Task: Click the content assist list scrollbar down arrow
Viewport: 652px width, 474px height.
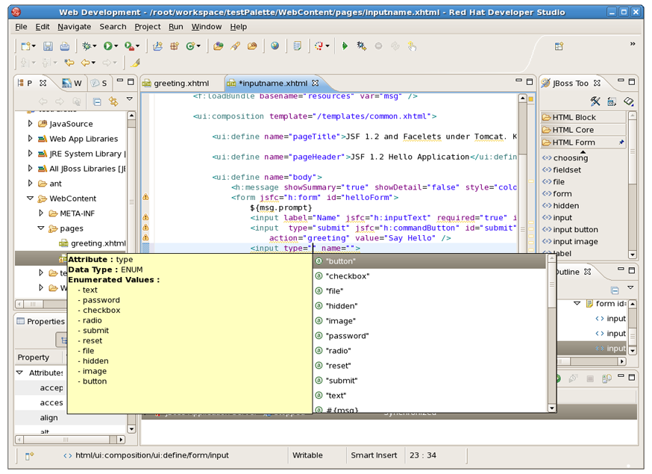Action: [x=552, y=408]
